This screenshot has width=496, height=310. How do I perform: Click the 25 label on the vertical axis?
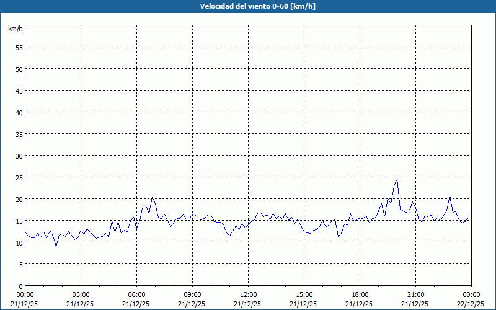tap(19, 177)
